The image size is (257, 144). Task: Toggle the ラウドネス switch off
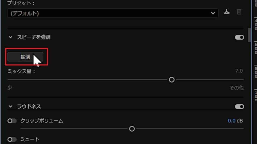click(x=239, y=107)
